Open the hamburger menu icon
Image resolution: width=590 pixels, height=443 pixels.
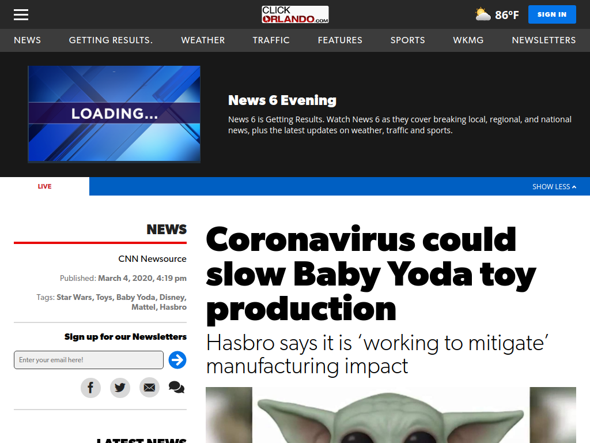click(21, 14)
